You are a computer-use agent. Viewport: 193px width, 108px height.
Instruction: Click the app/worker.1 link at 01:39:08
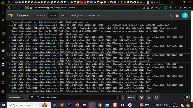(x=51, y=37)
